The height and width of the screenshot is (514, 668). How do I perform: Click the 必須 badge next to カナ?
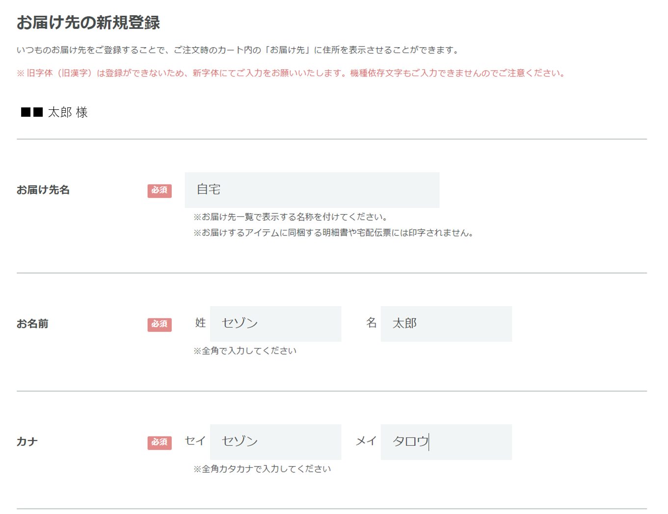tap(160, 443)
